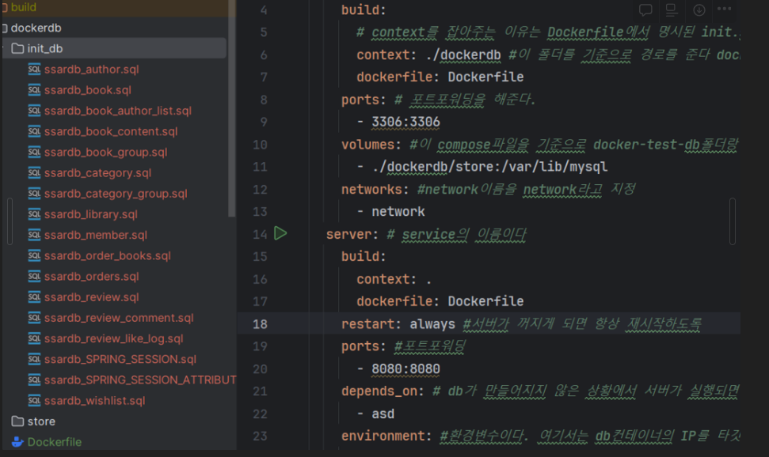Click the folder icon next to init_db
The width and height of the screenshot is (769, 457).
(17, 48)
